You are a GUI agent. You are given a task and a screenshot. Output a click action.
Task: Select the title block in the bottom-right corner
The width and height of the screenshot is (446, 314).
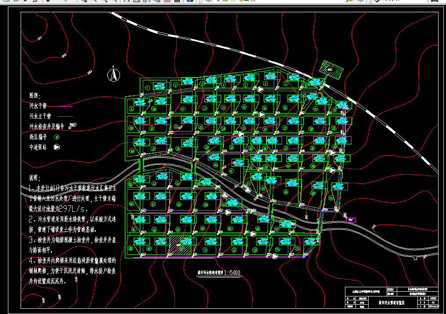tap(392, 297)
